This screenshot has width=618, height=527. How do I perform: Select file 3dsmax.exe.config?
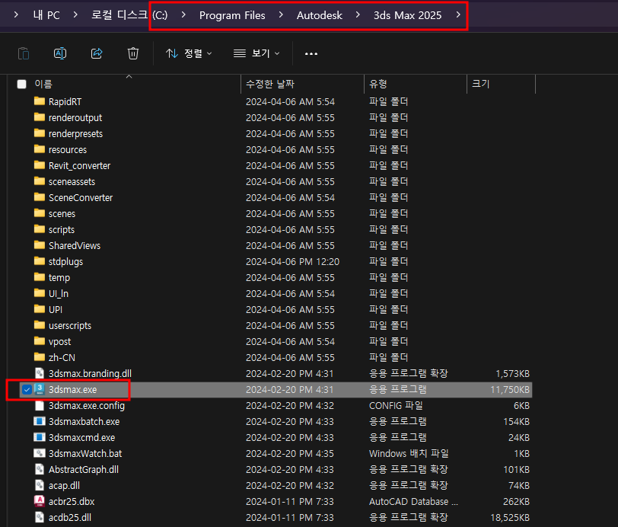pyautogui.click(x=87, y=405)
